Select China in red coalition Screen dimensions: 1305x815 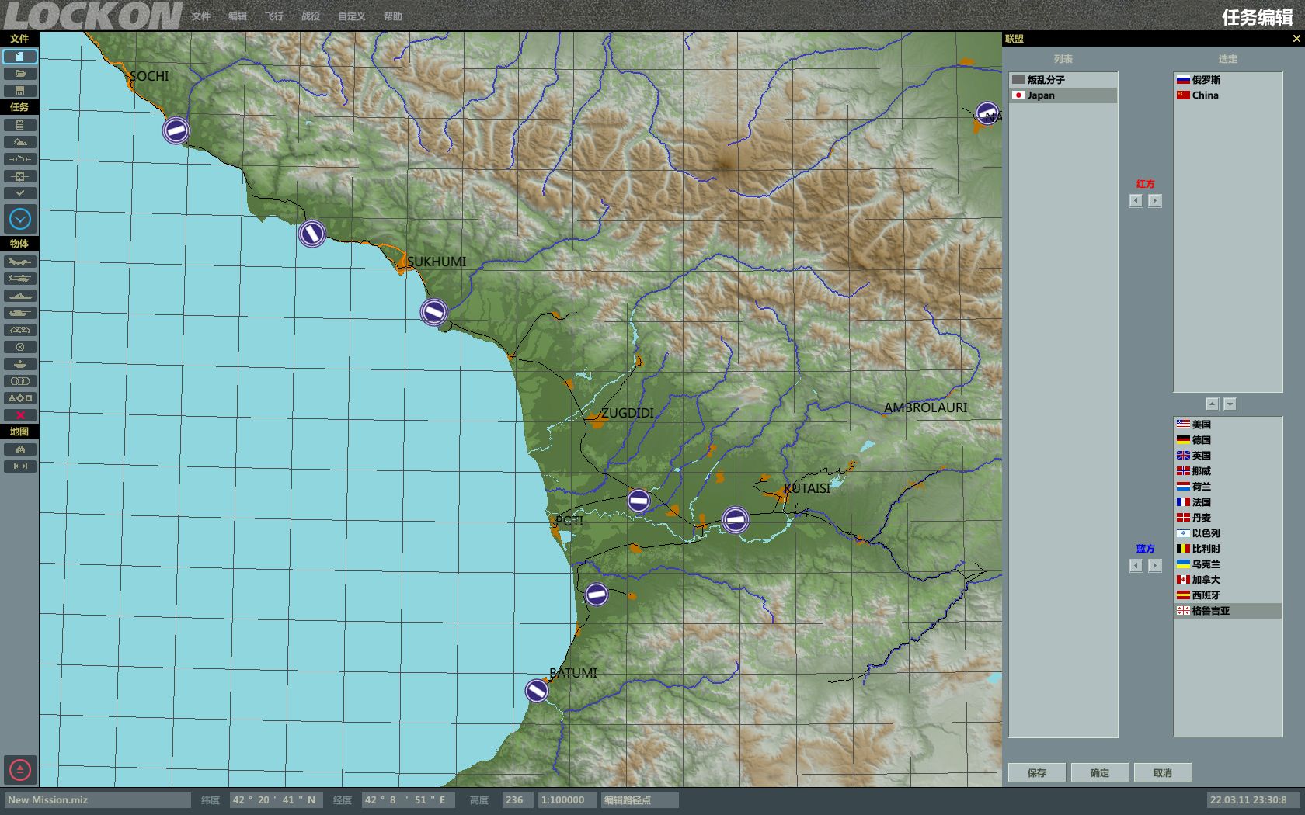pos(1228,95)
